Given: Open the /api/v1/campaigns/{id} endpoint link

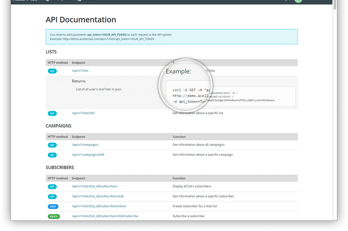Looking at the screenshot, I should click(x=88, y=155).
